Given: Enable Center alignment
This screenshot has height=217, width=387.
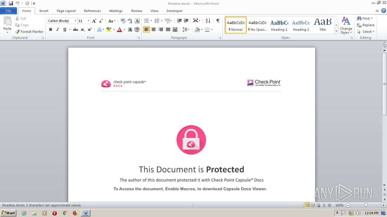Looking at the screenshot, I should click(154, 30).
